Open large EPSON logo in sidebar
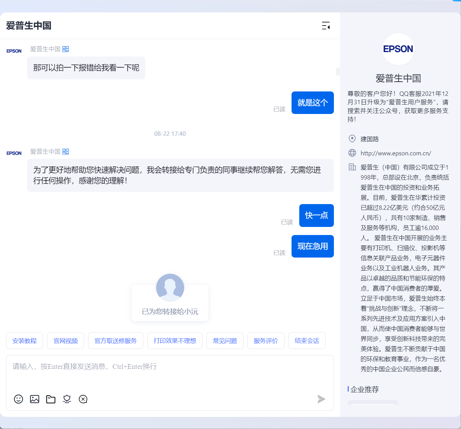This screenshot has height=429, width=461. click(398, 49)
